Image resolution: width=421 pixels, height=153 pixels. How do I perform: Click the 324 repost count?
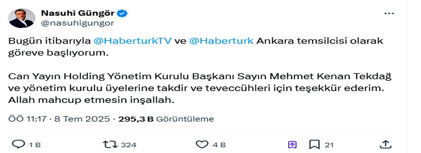(128, 145)
